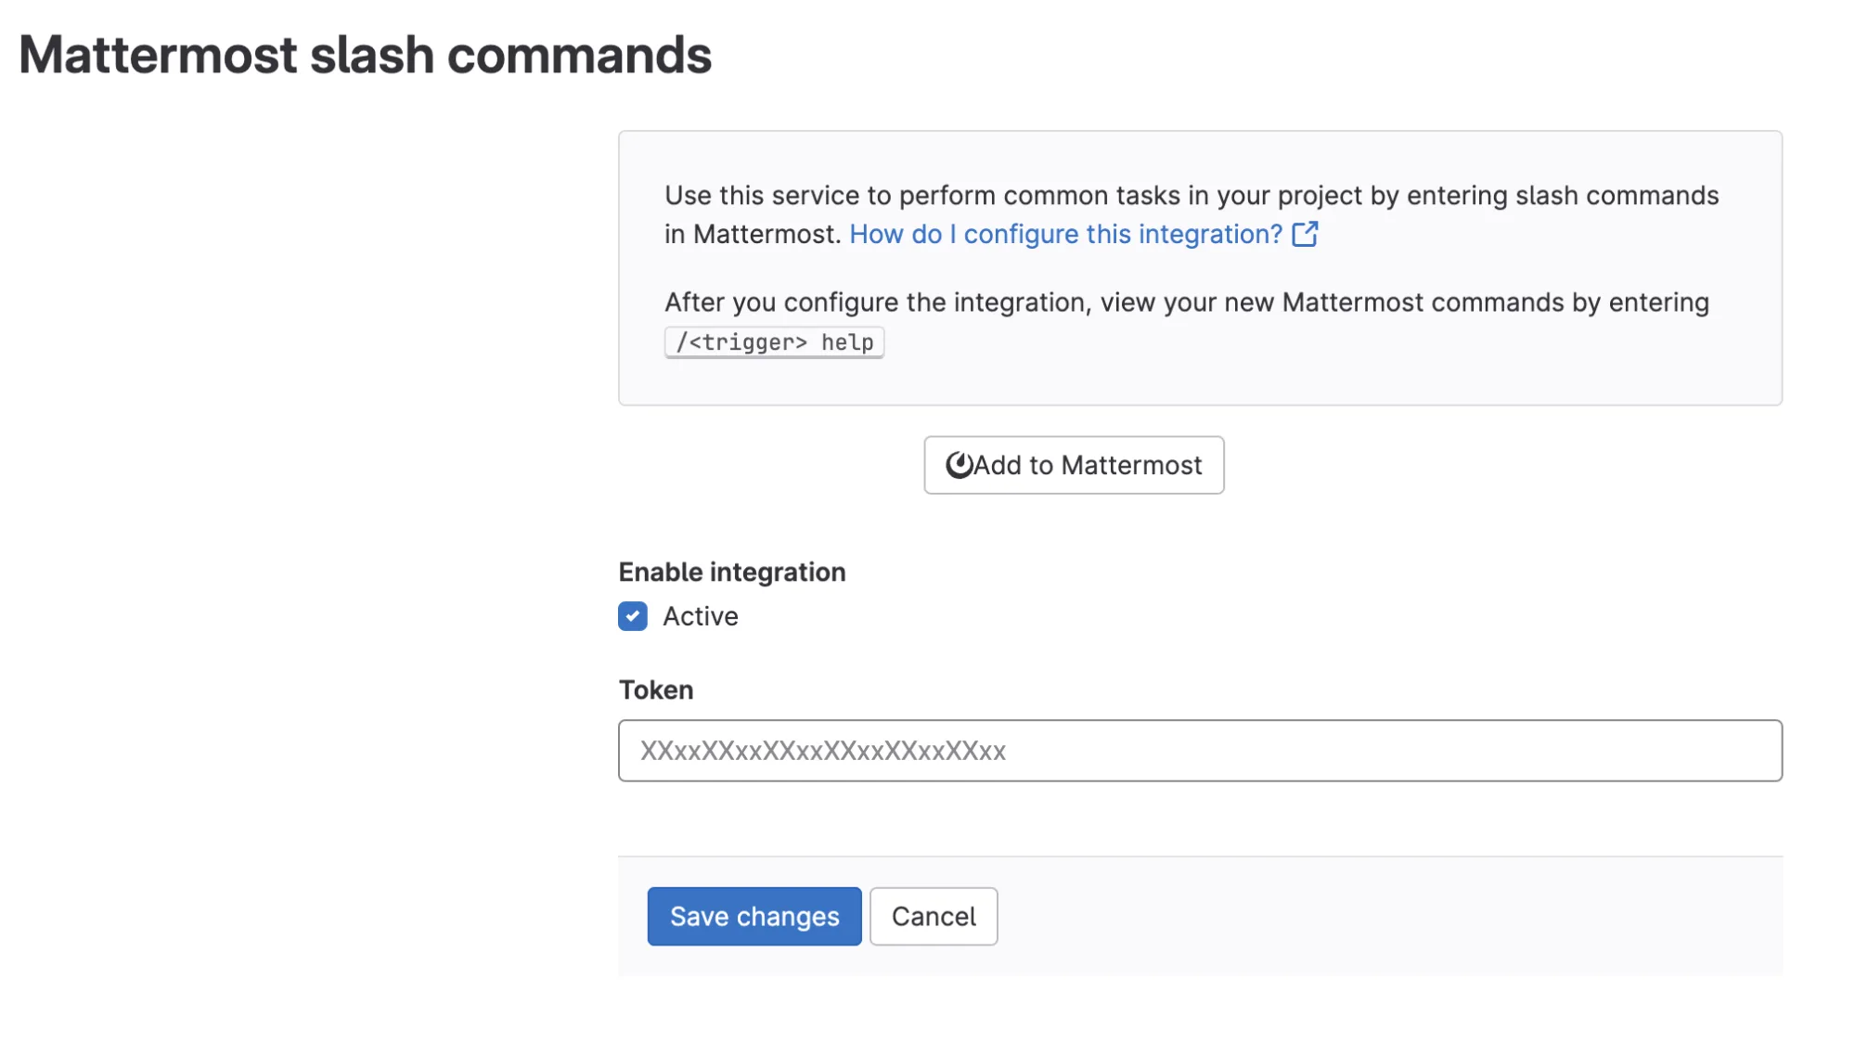Focus the Token input field
Viewport: 1855px width, 1056px height.
coord(1200,751)
